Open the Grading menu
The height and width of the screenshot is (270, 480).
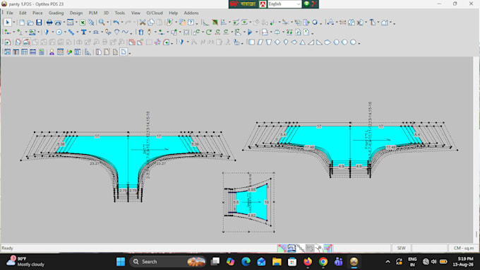(x=56, y=13)
